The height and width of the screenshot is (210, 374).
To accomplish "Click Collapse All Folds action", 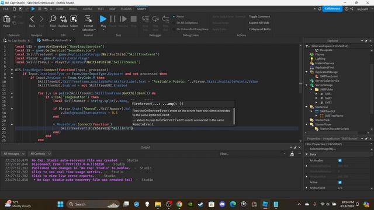I will coord(259,29).
